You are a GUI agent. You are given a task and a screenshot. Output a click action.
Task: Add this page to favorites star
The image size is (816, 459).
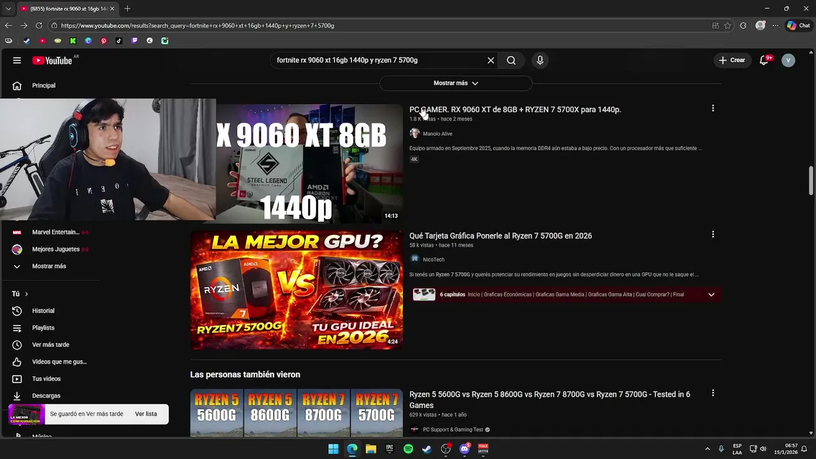(727, 25)
